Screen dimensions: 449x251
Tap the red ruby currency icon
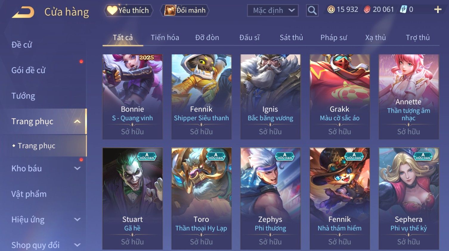click(x=367, y=10)
